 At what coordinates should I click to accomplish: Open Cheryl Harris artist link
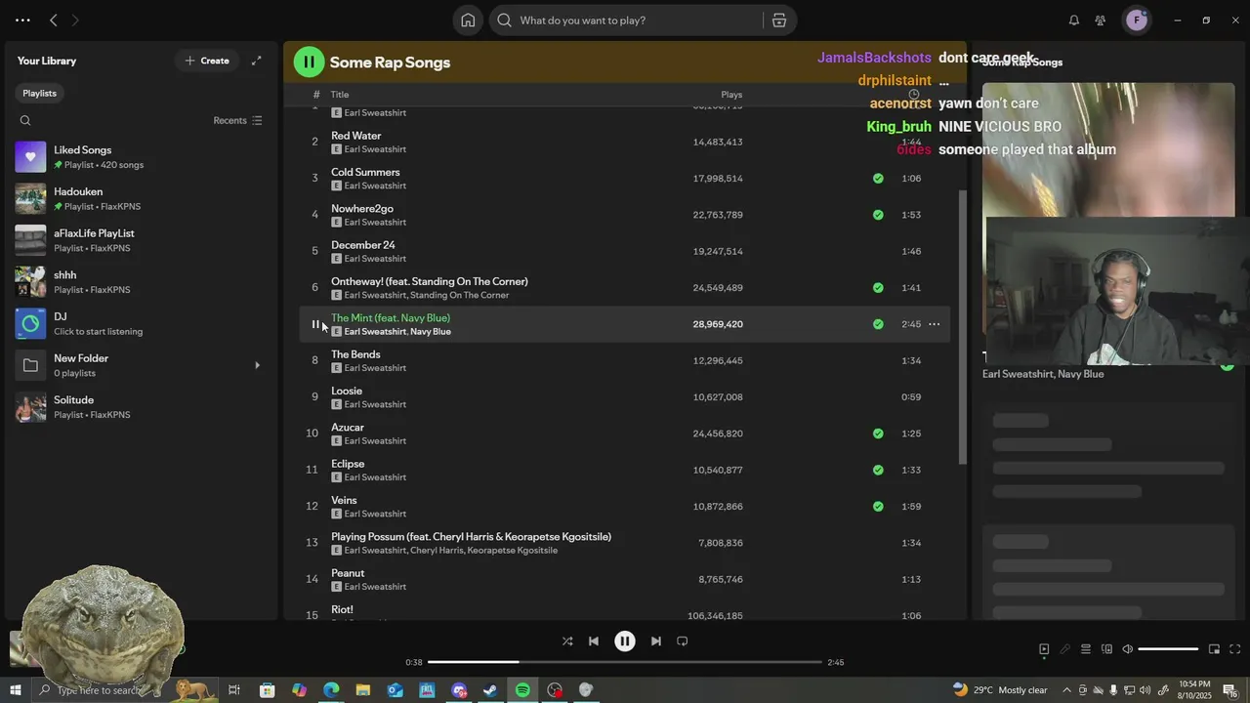[x=436, y=551]
